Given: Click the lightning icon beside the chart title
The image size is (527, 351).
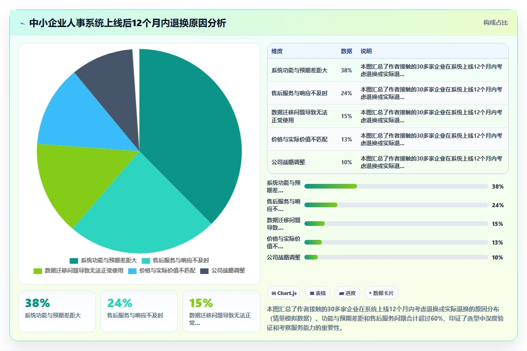Looking at the screenshot, I should pos(22,23).
